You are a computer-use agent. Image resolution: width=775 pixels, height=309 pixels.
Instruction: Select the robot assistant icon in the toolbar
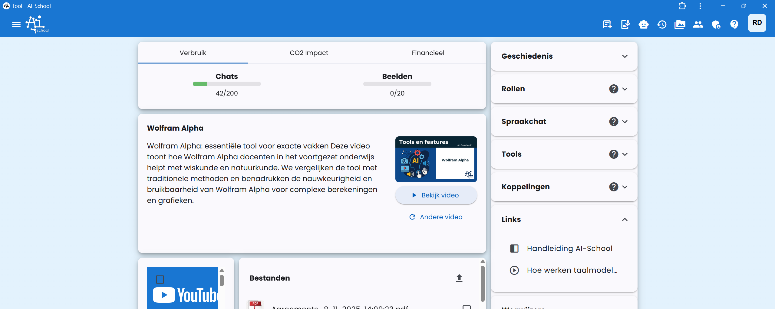[643, 24]
